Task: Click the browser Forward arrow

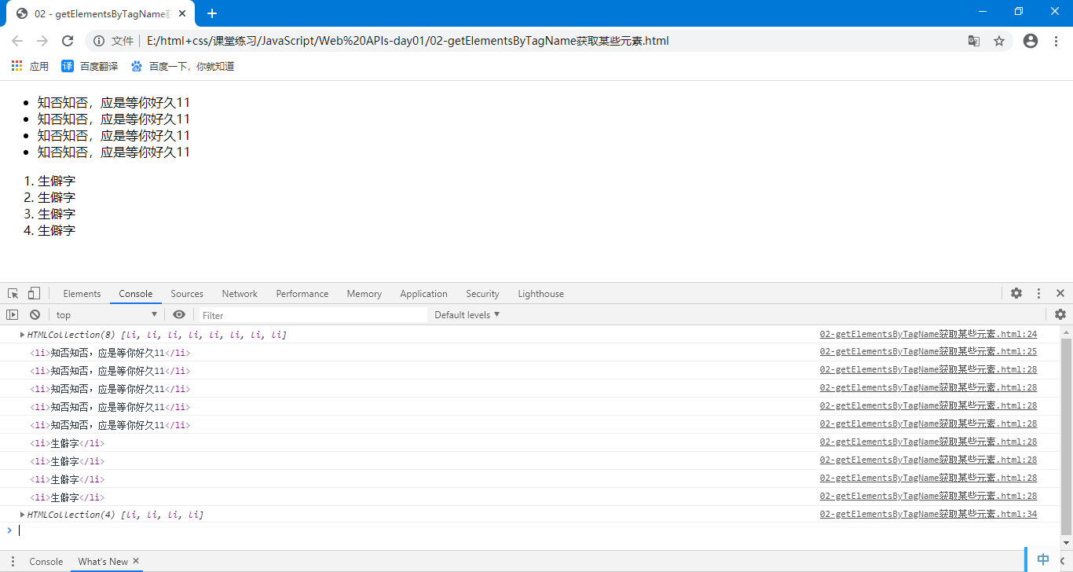Action: [x=42, y=41]
